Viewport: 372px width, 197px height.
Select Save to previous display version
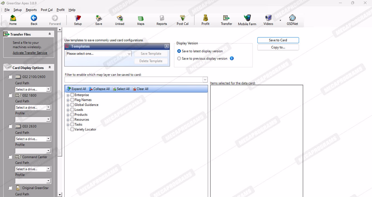[179, 58]
